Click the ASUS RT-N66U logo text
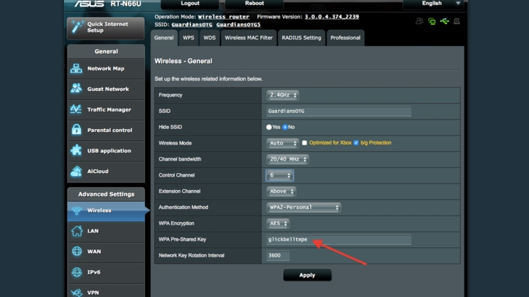This screenshot has height=297, width=529. (108, 4)
